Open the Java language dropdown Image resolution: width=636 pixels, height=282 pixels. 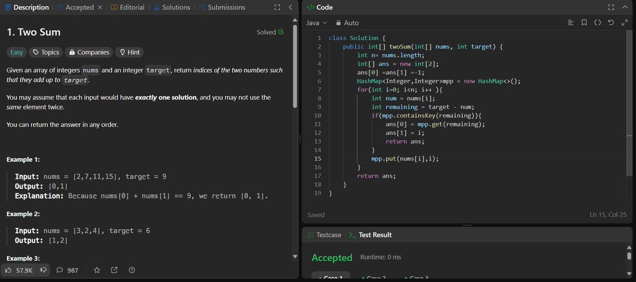[x=317, y=23]
